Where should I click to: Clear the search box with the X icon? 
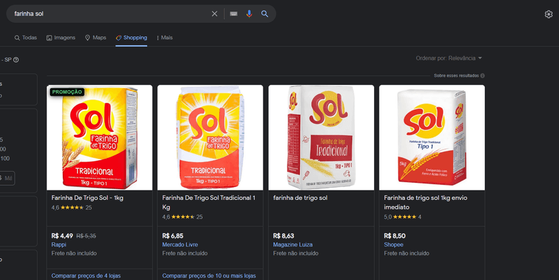[214, 13]
